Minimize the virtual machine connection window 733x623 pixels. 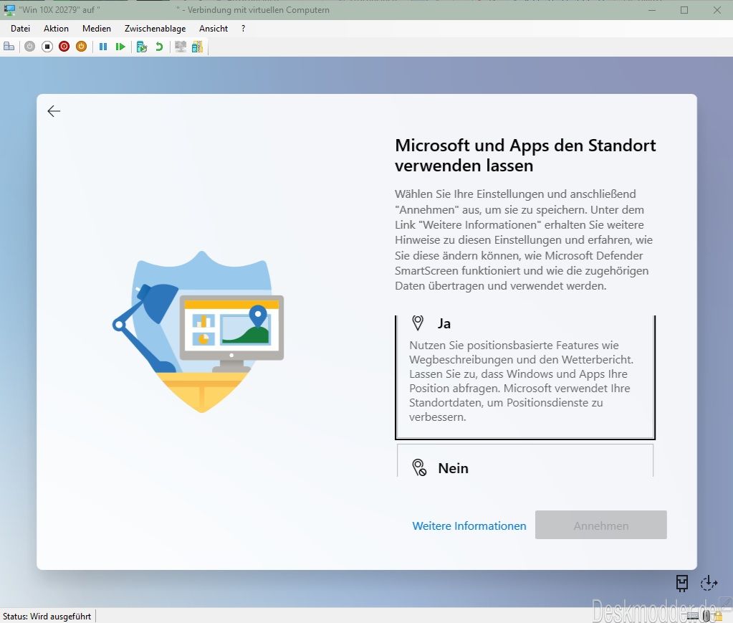pyautogui.click(x=652, y=10)
